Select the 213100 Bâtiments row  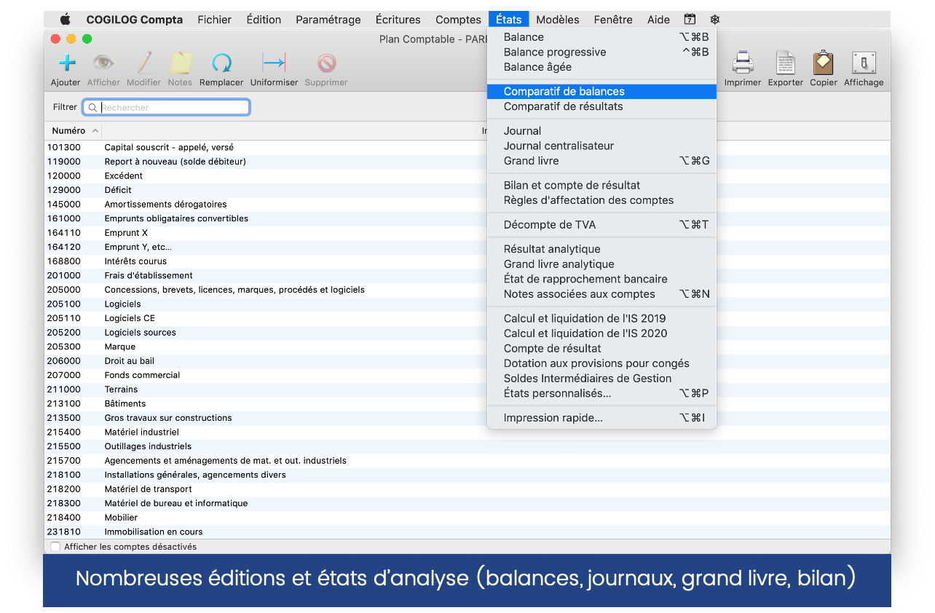point(467,403)
